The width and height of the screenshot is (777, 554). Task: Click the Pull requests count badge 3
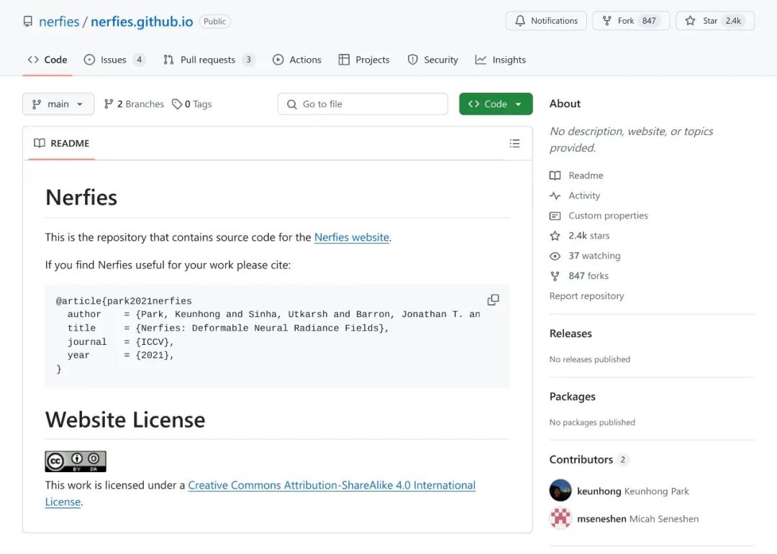tap(249, 60)
